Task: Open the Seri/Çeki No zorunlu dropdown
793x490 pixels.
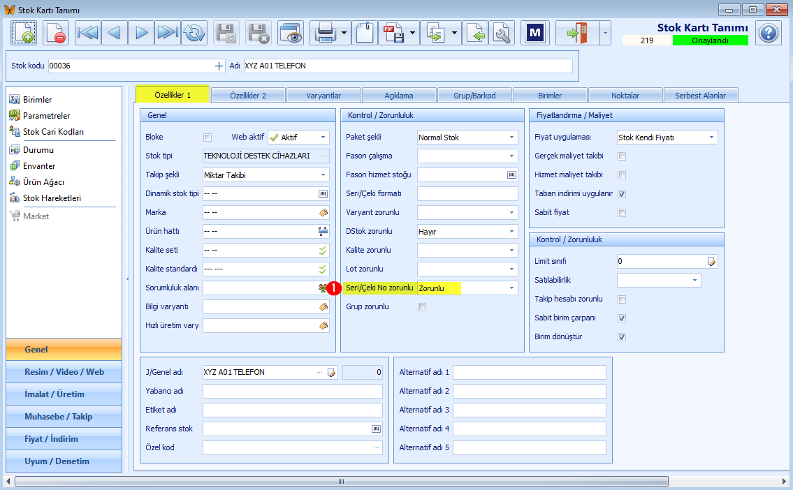Action: [512, 288]
